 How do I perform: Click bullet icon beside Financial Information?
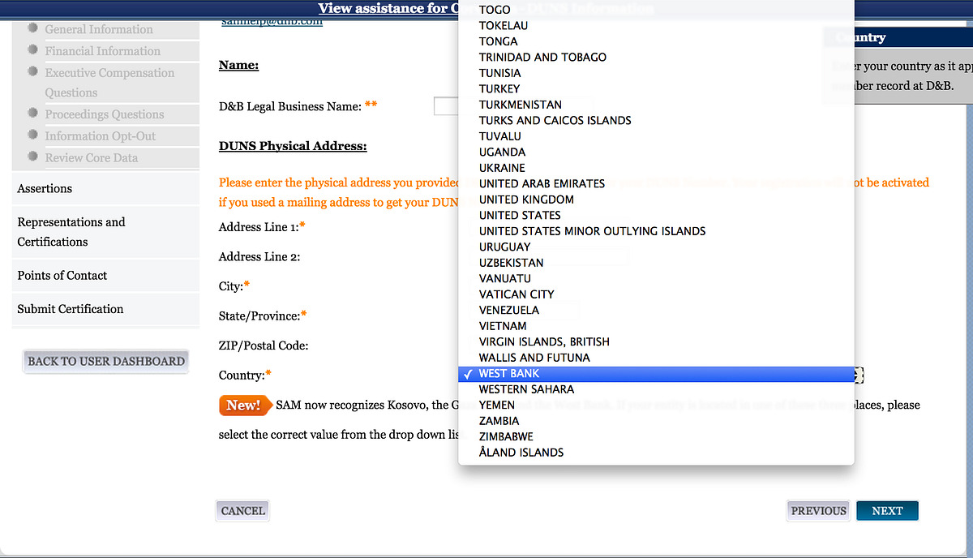pyautogui.click(x=32, y=49)
